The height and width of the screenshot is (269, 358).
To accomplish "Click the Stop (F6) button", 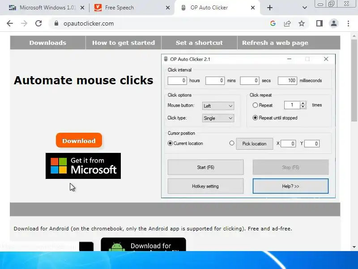I will 290,167.
